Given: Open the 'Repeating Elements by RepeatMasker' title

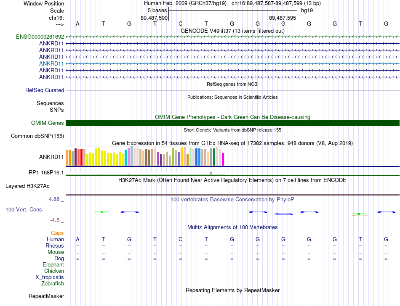Looking at the screenshot, I should 232,290.
